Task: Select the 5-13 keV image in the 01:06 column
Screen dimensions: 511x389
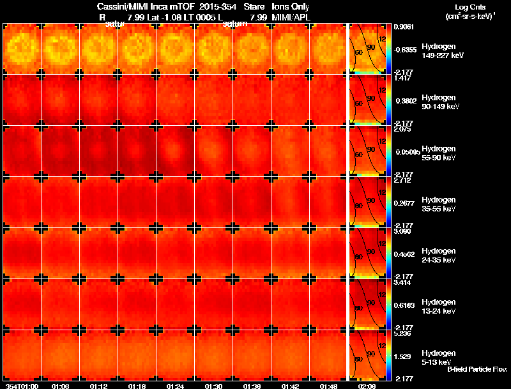Action: tap(61, 355)
